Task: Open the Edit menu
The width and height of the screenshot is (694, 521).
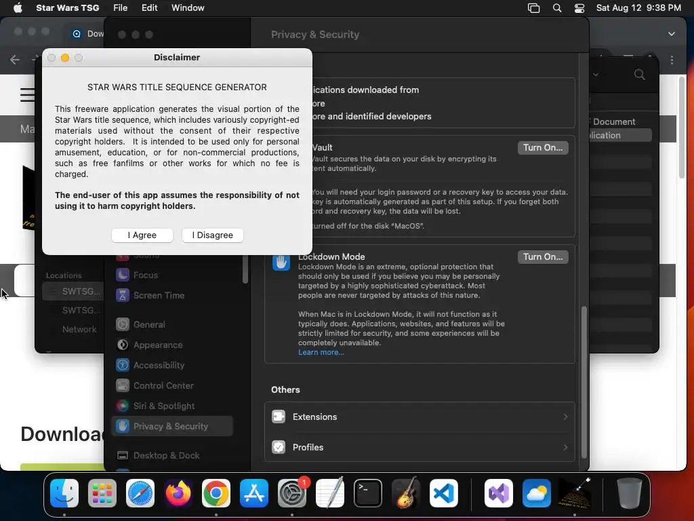Action: [x=150, y=8]
